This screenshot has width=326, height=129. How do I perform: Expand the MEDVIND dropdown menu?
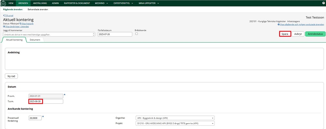pyautogui.click(x=101, y=3)
